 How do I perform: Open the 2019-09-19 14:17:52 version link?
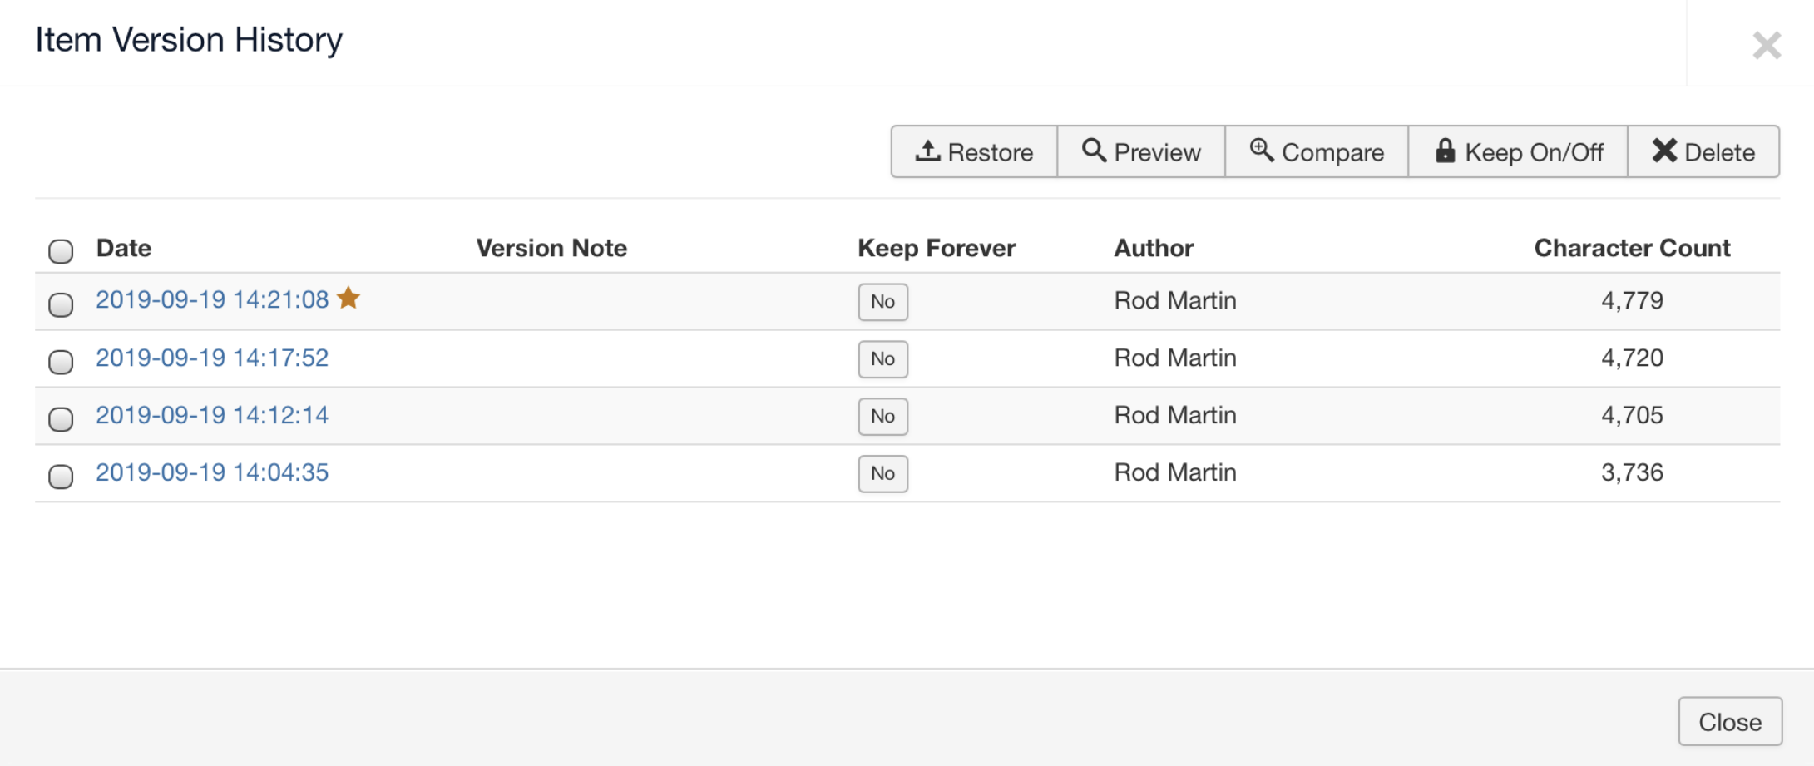[212, 358]
